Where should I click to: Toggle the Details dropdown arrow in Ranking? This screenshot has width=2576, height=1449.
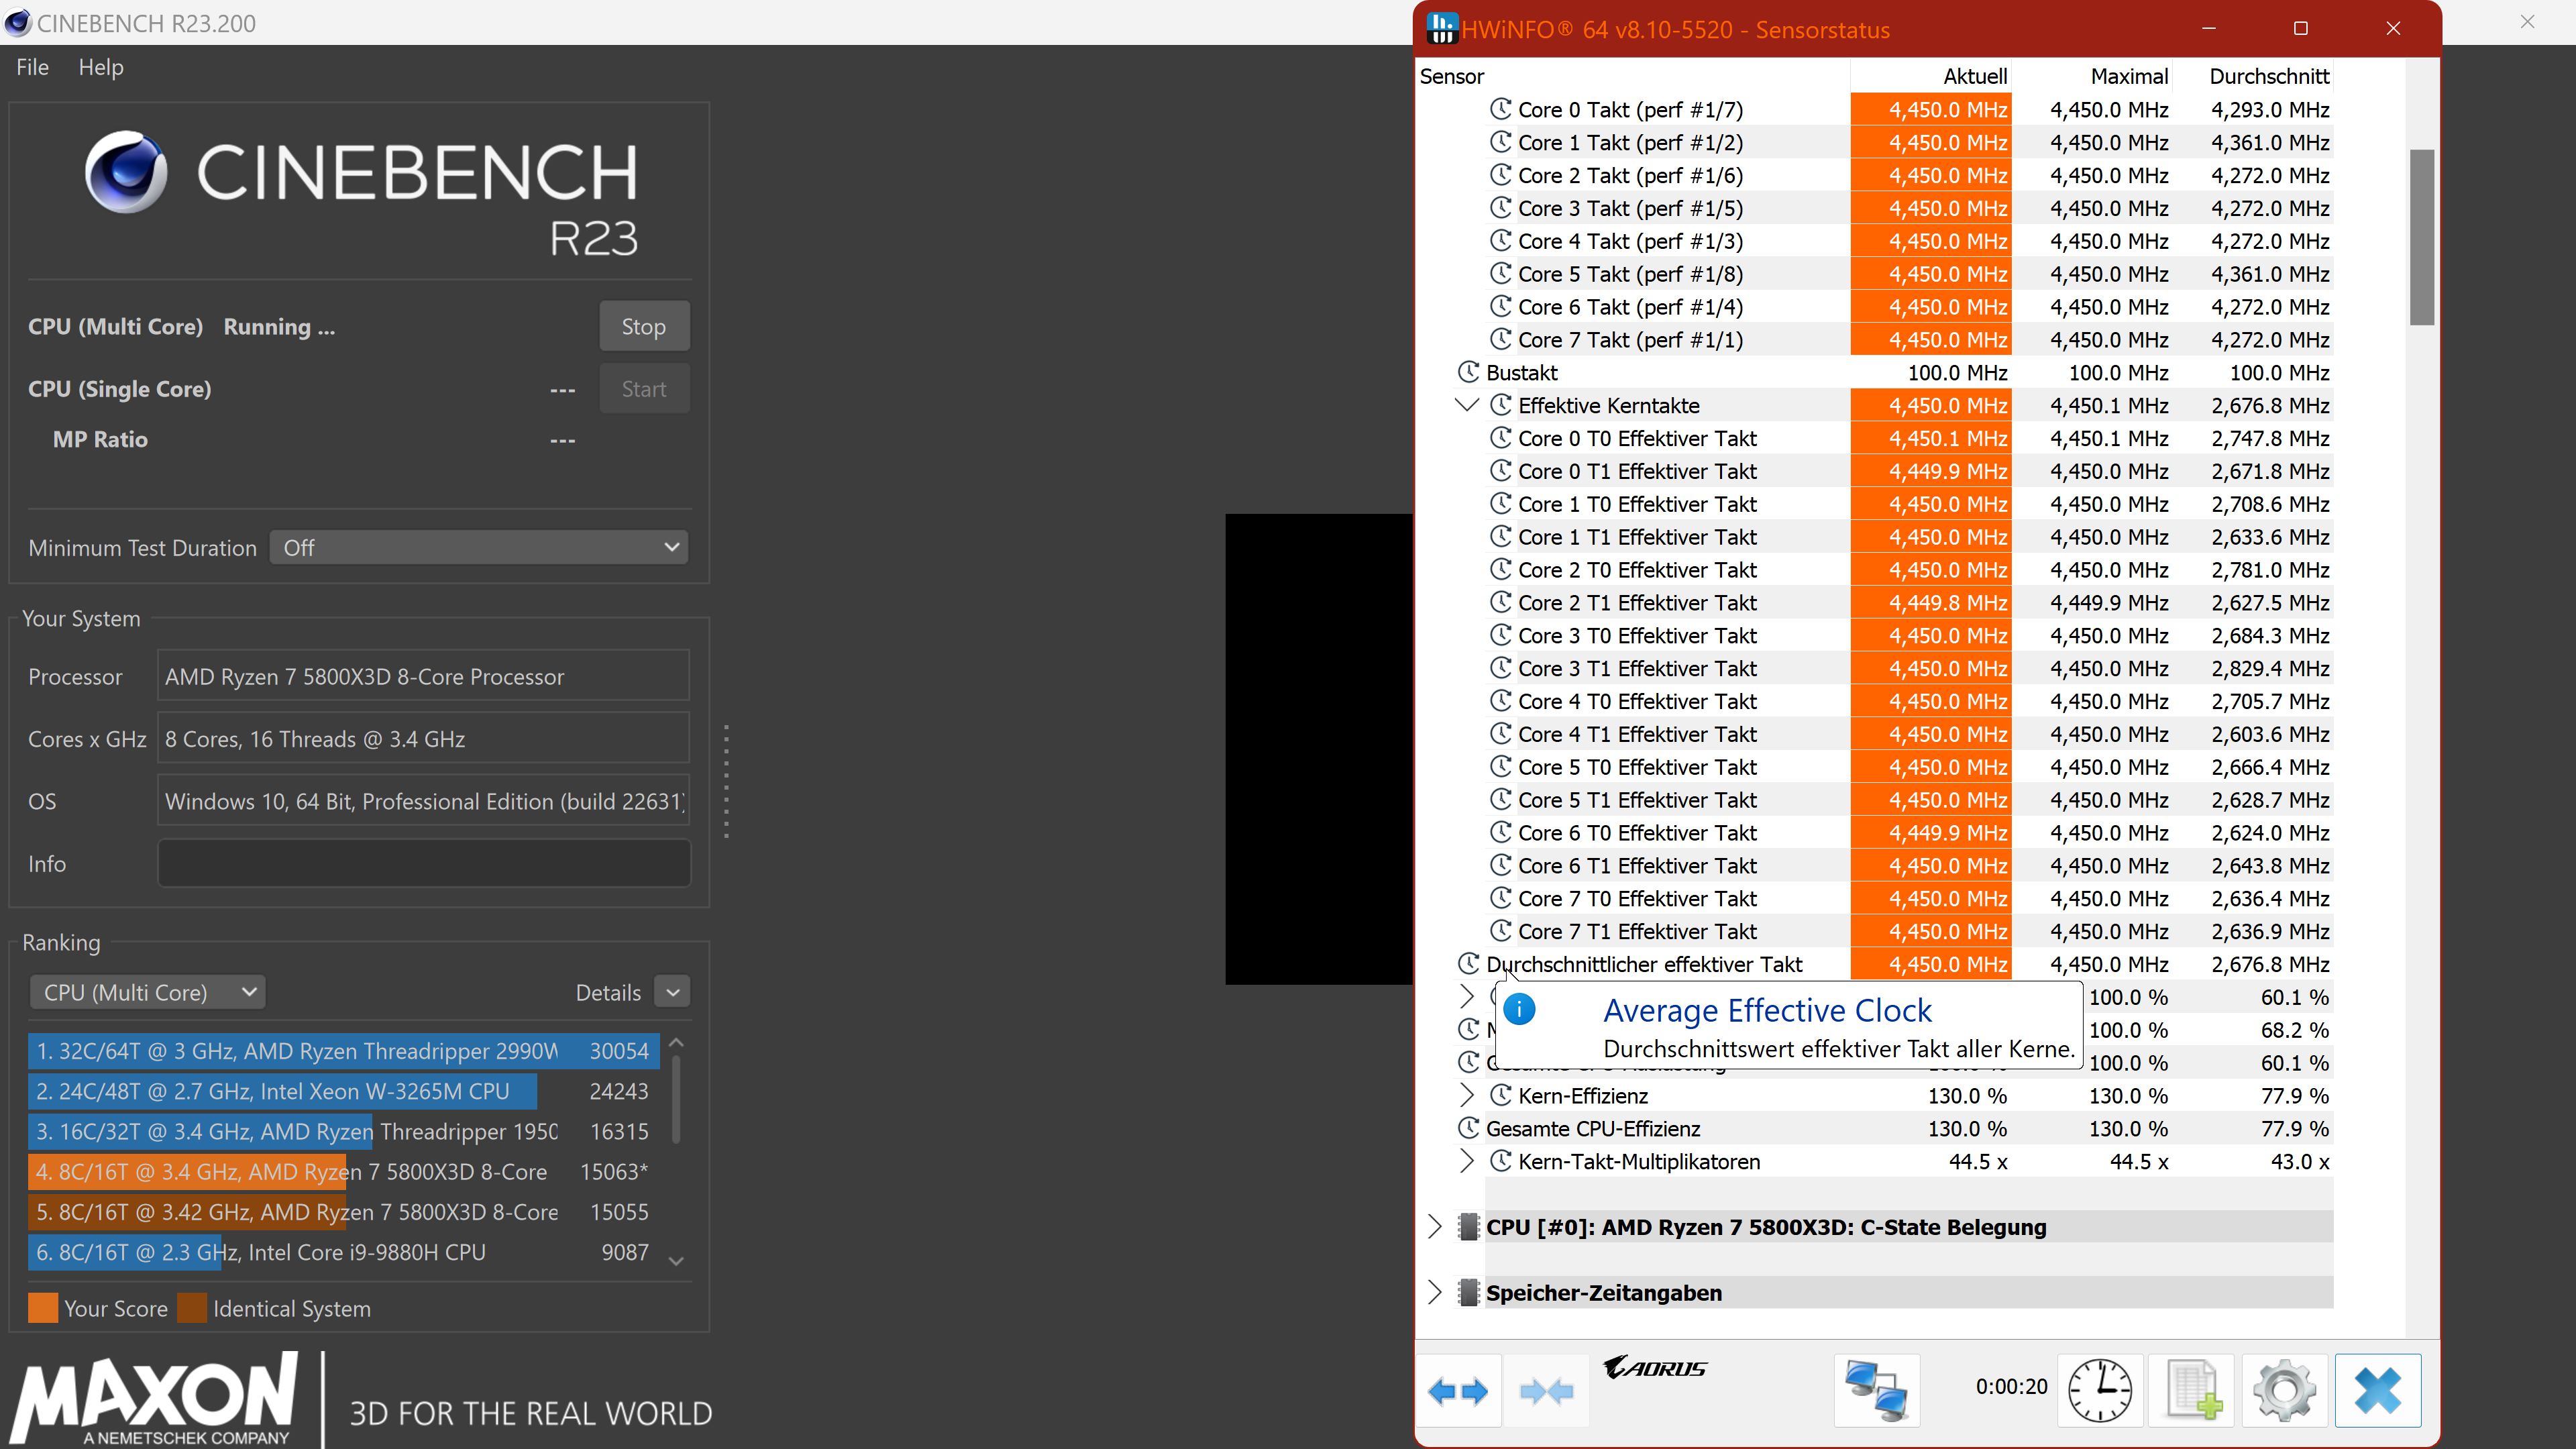pos(673,992)
